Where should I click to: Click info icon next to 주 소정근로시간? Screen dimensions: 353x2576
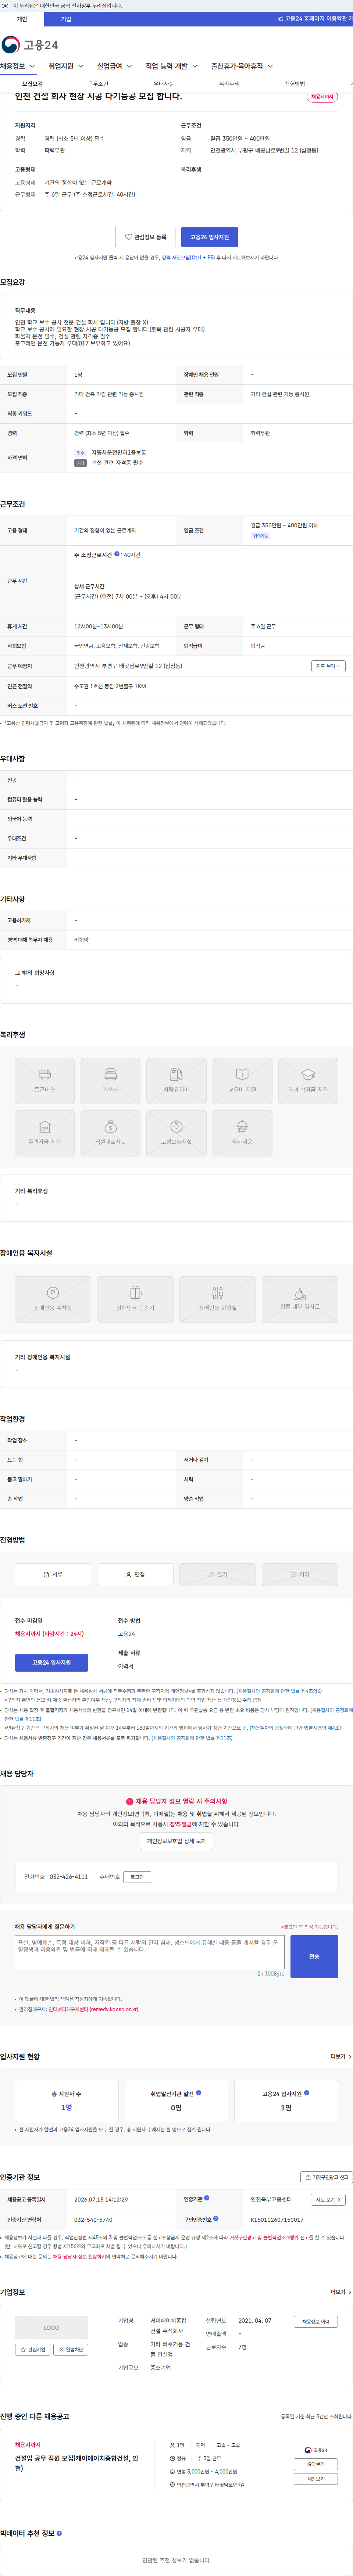click(x=117, y=554)
